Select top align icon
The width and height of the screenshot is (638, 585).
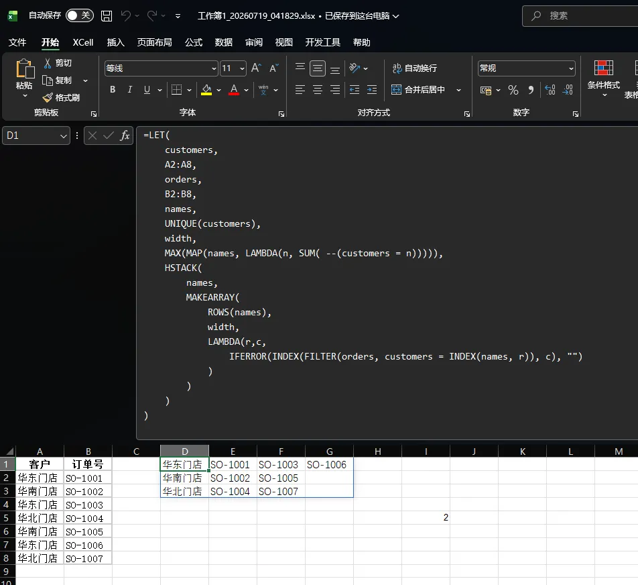point(300,68)
